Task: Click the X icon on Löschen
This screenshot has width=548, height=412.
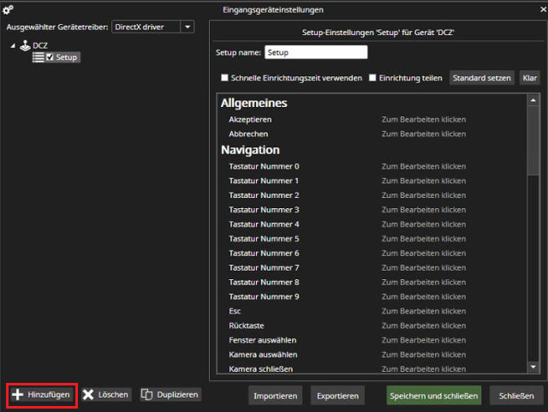Action: [88, 395]
